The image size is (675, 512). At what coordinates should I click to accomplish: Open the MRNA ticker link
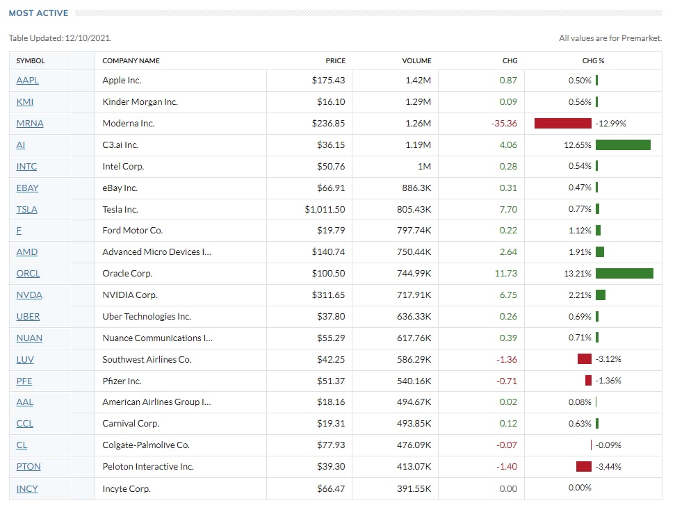coord(30,124)
